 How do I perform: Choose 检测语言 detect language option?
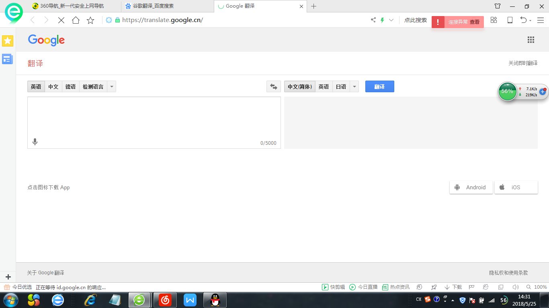click(93, 87)
